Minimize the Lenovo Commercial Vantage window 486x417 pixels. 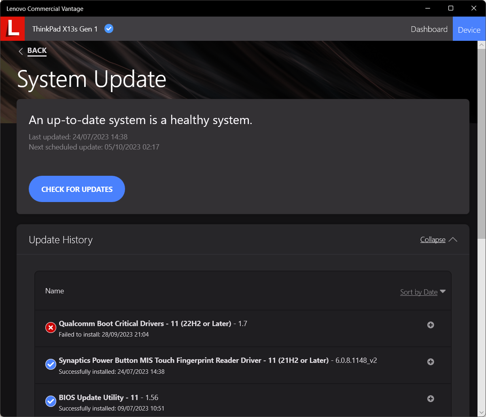(428, 8)
